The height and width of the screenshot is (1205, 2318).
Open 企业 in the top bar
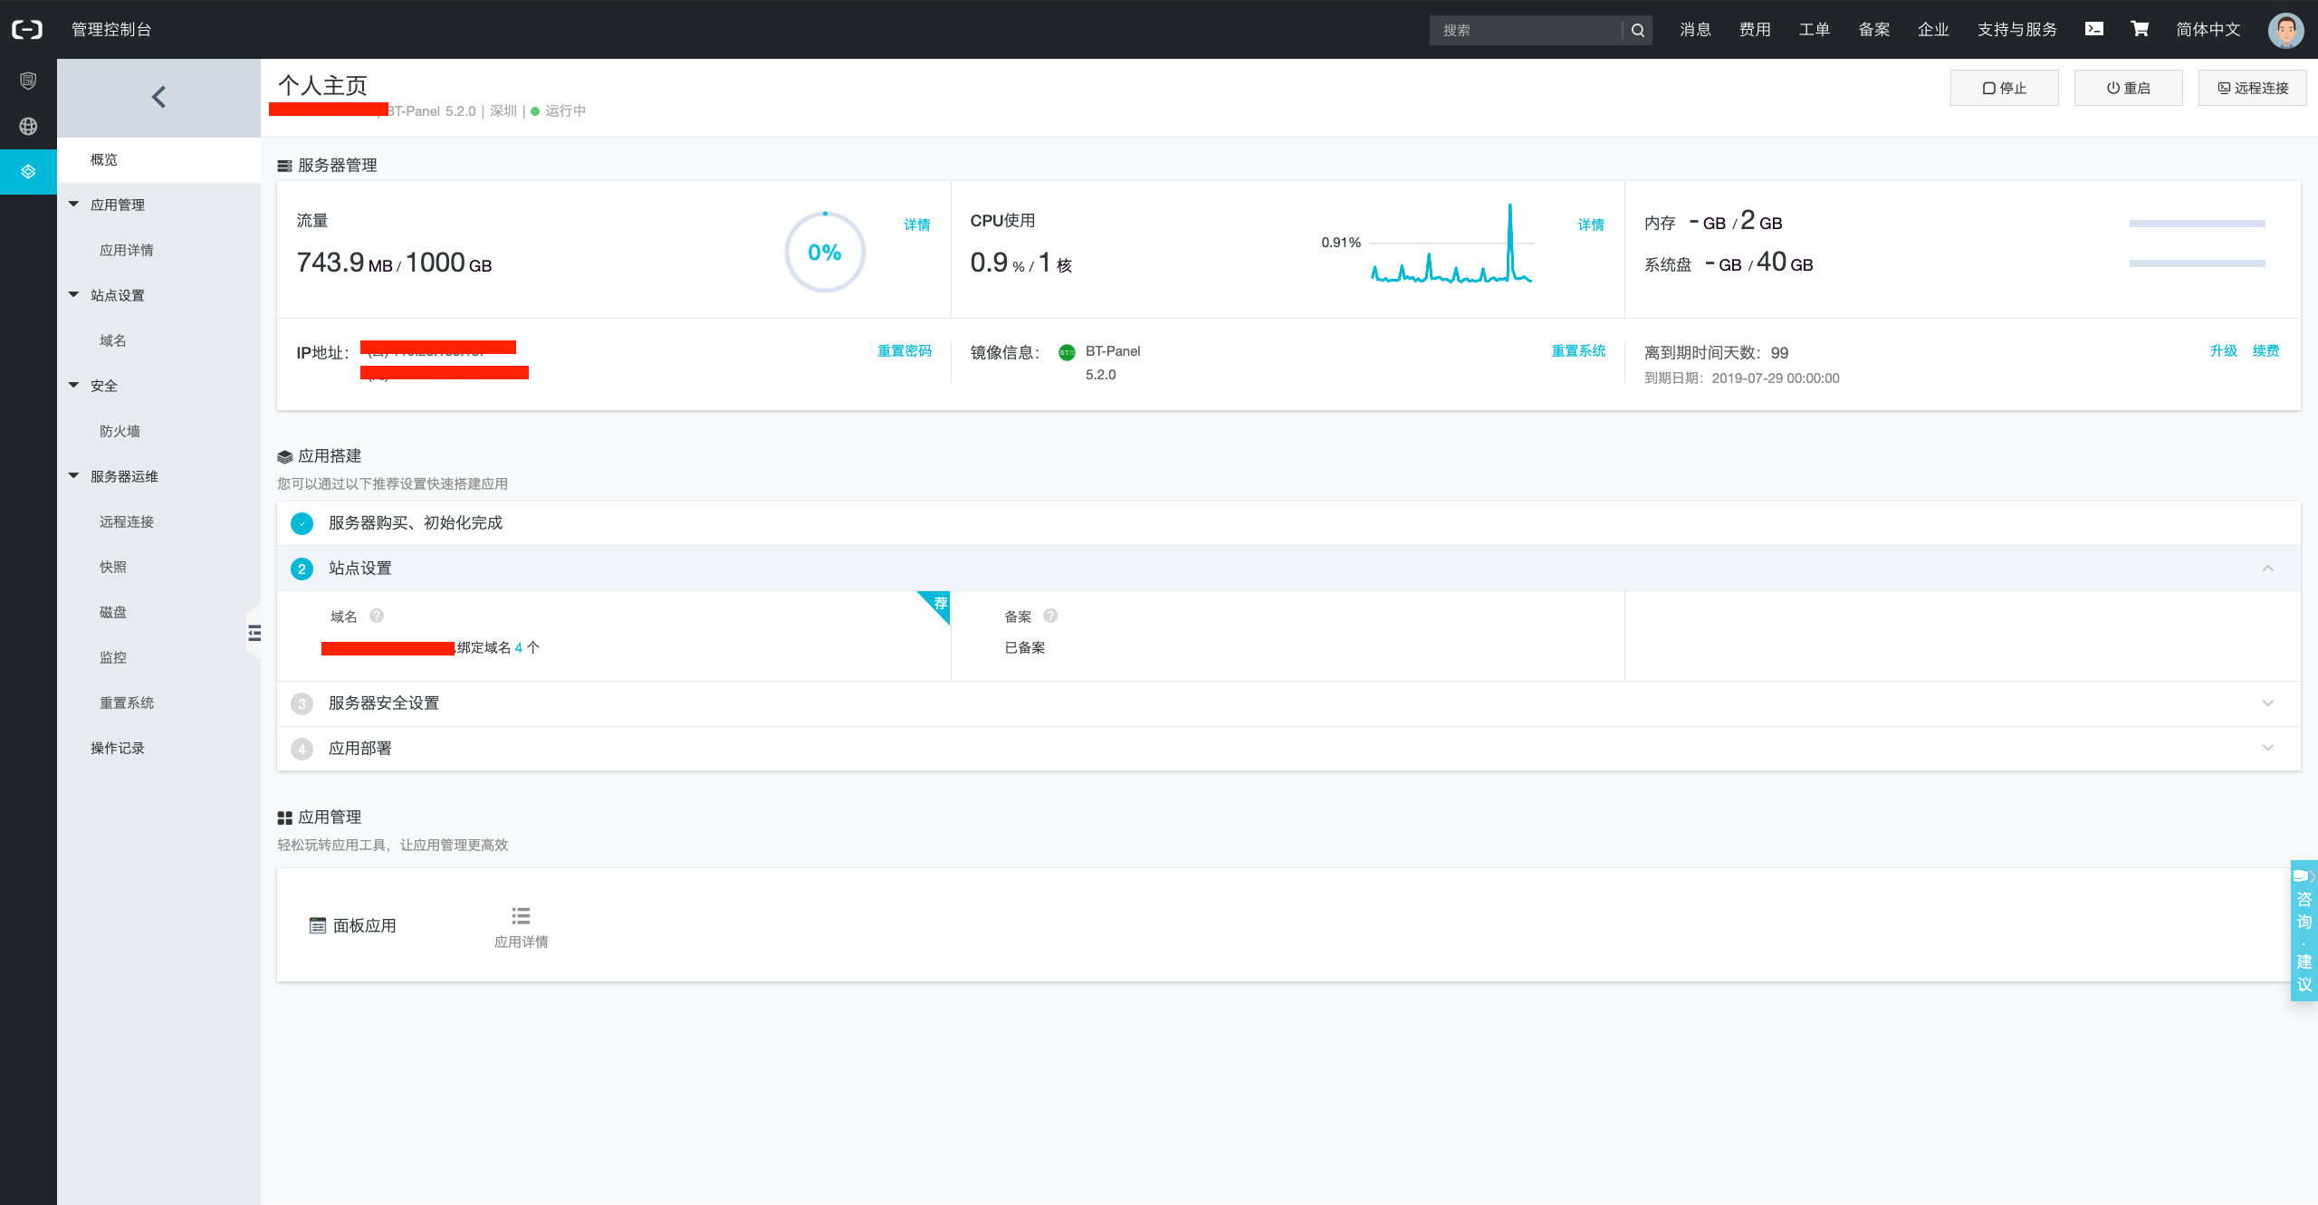point(1933,30)
